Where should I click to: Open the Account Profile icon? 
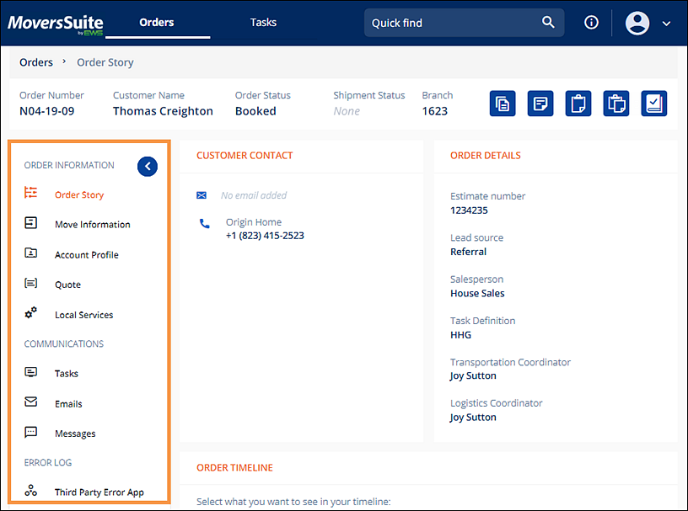30,253
